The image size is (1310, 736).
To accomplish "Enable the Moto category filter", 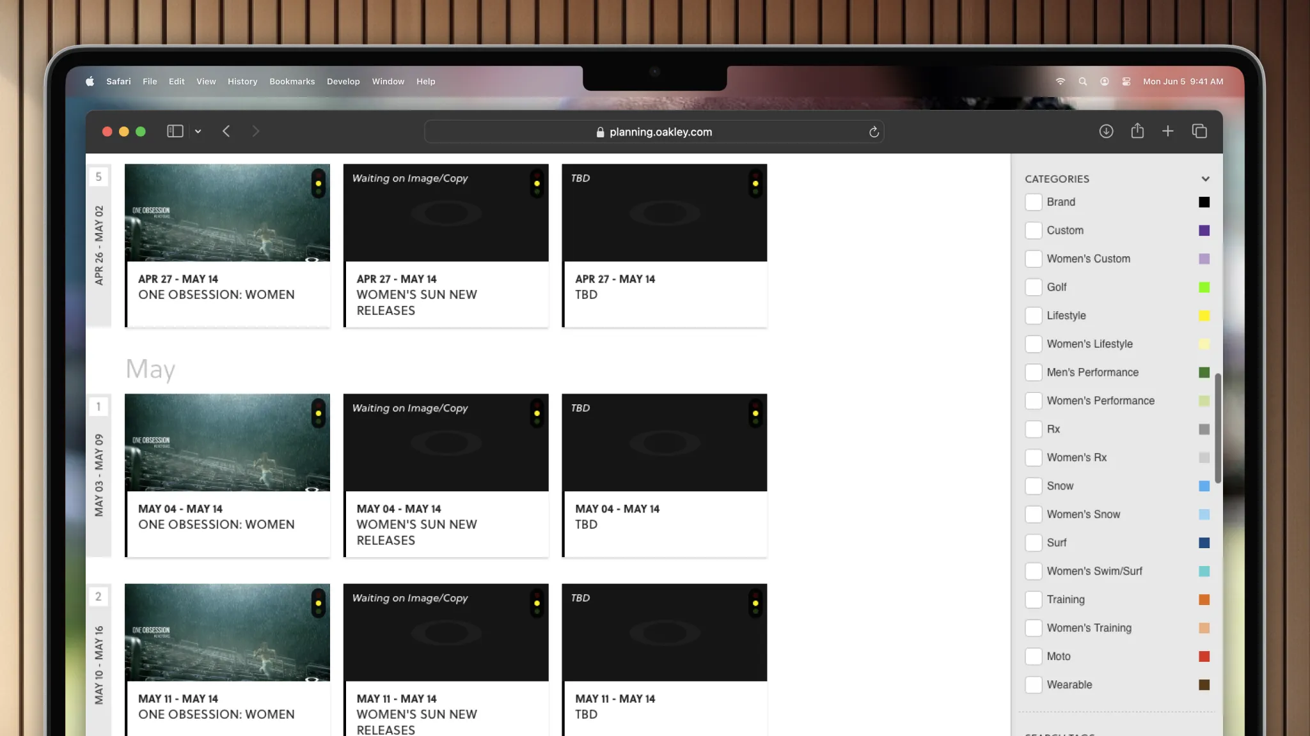I will tap(1033, 657).
